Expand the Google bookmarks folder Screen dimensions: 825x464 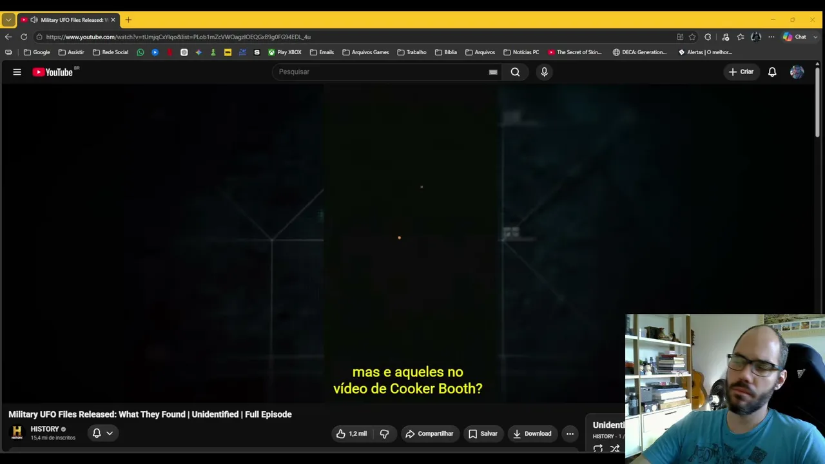37,52
